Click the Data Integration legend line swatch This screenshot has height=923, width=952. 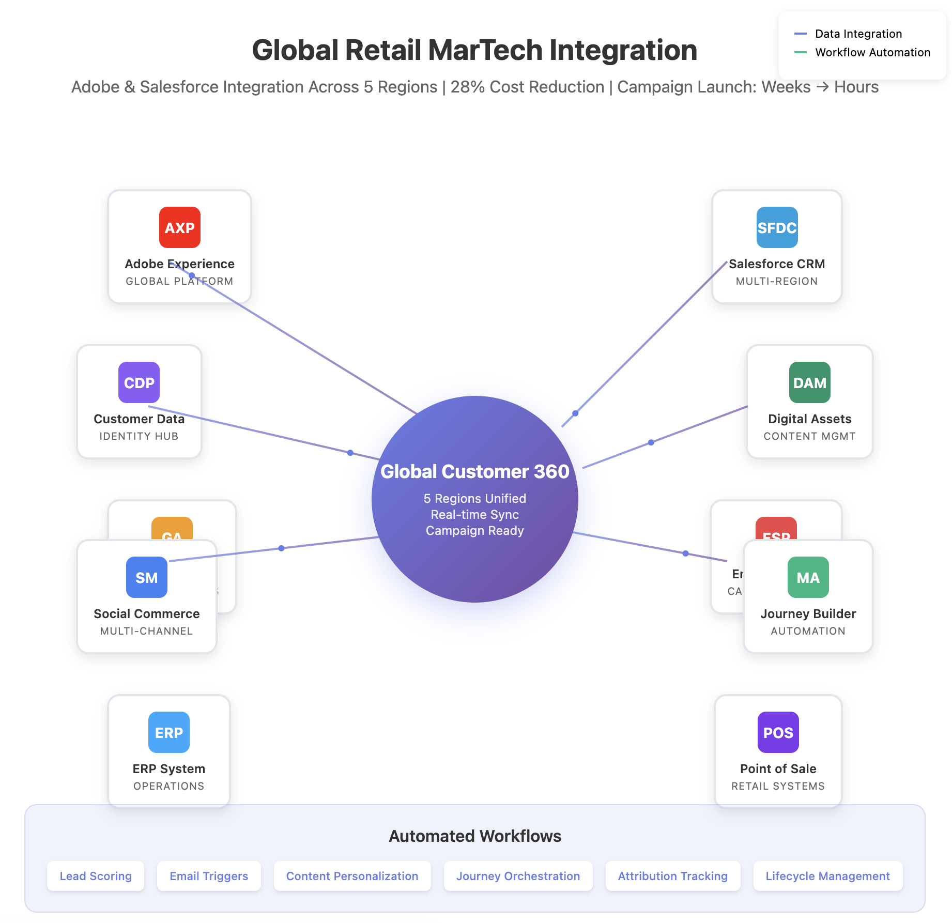pyautogui.click(x=800, y=34)
